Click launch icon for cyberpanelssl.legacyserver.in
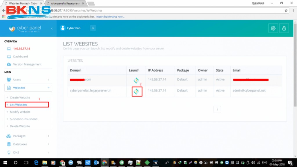Image resolution: width=297 pixels, height=167 pixels. 136,91
